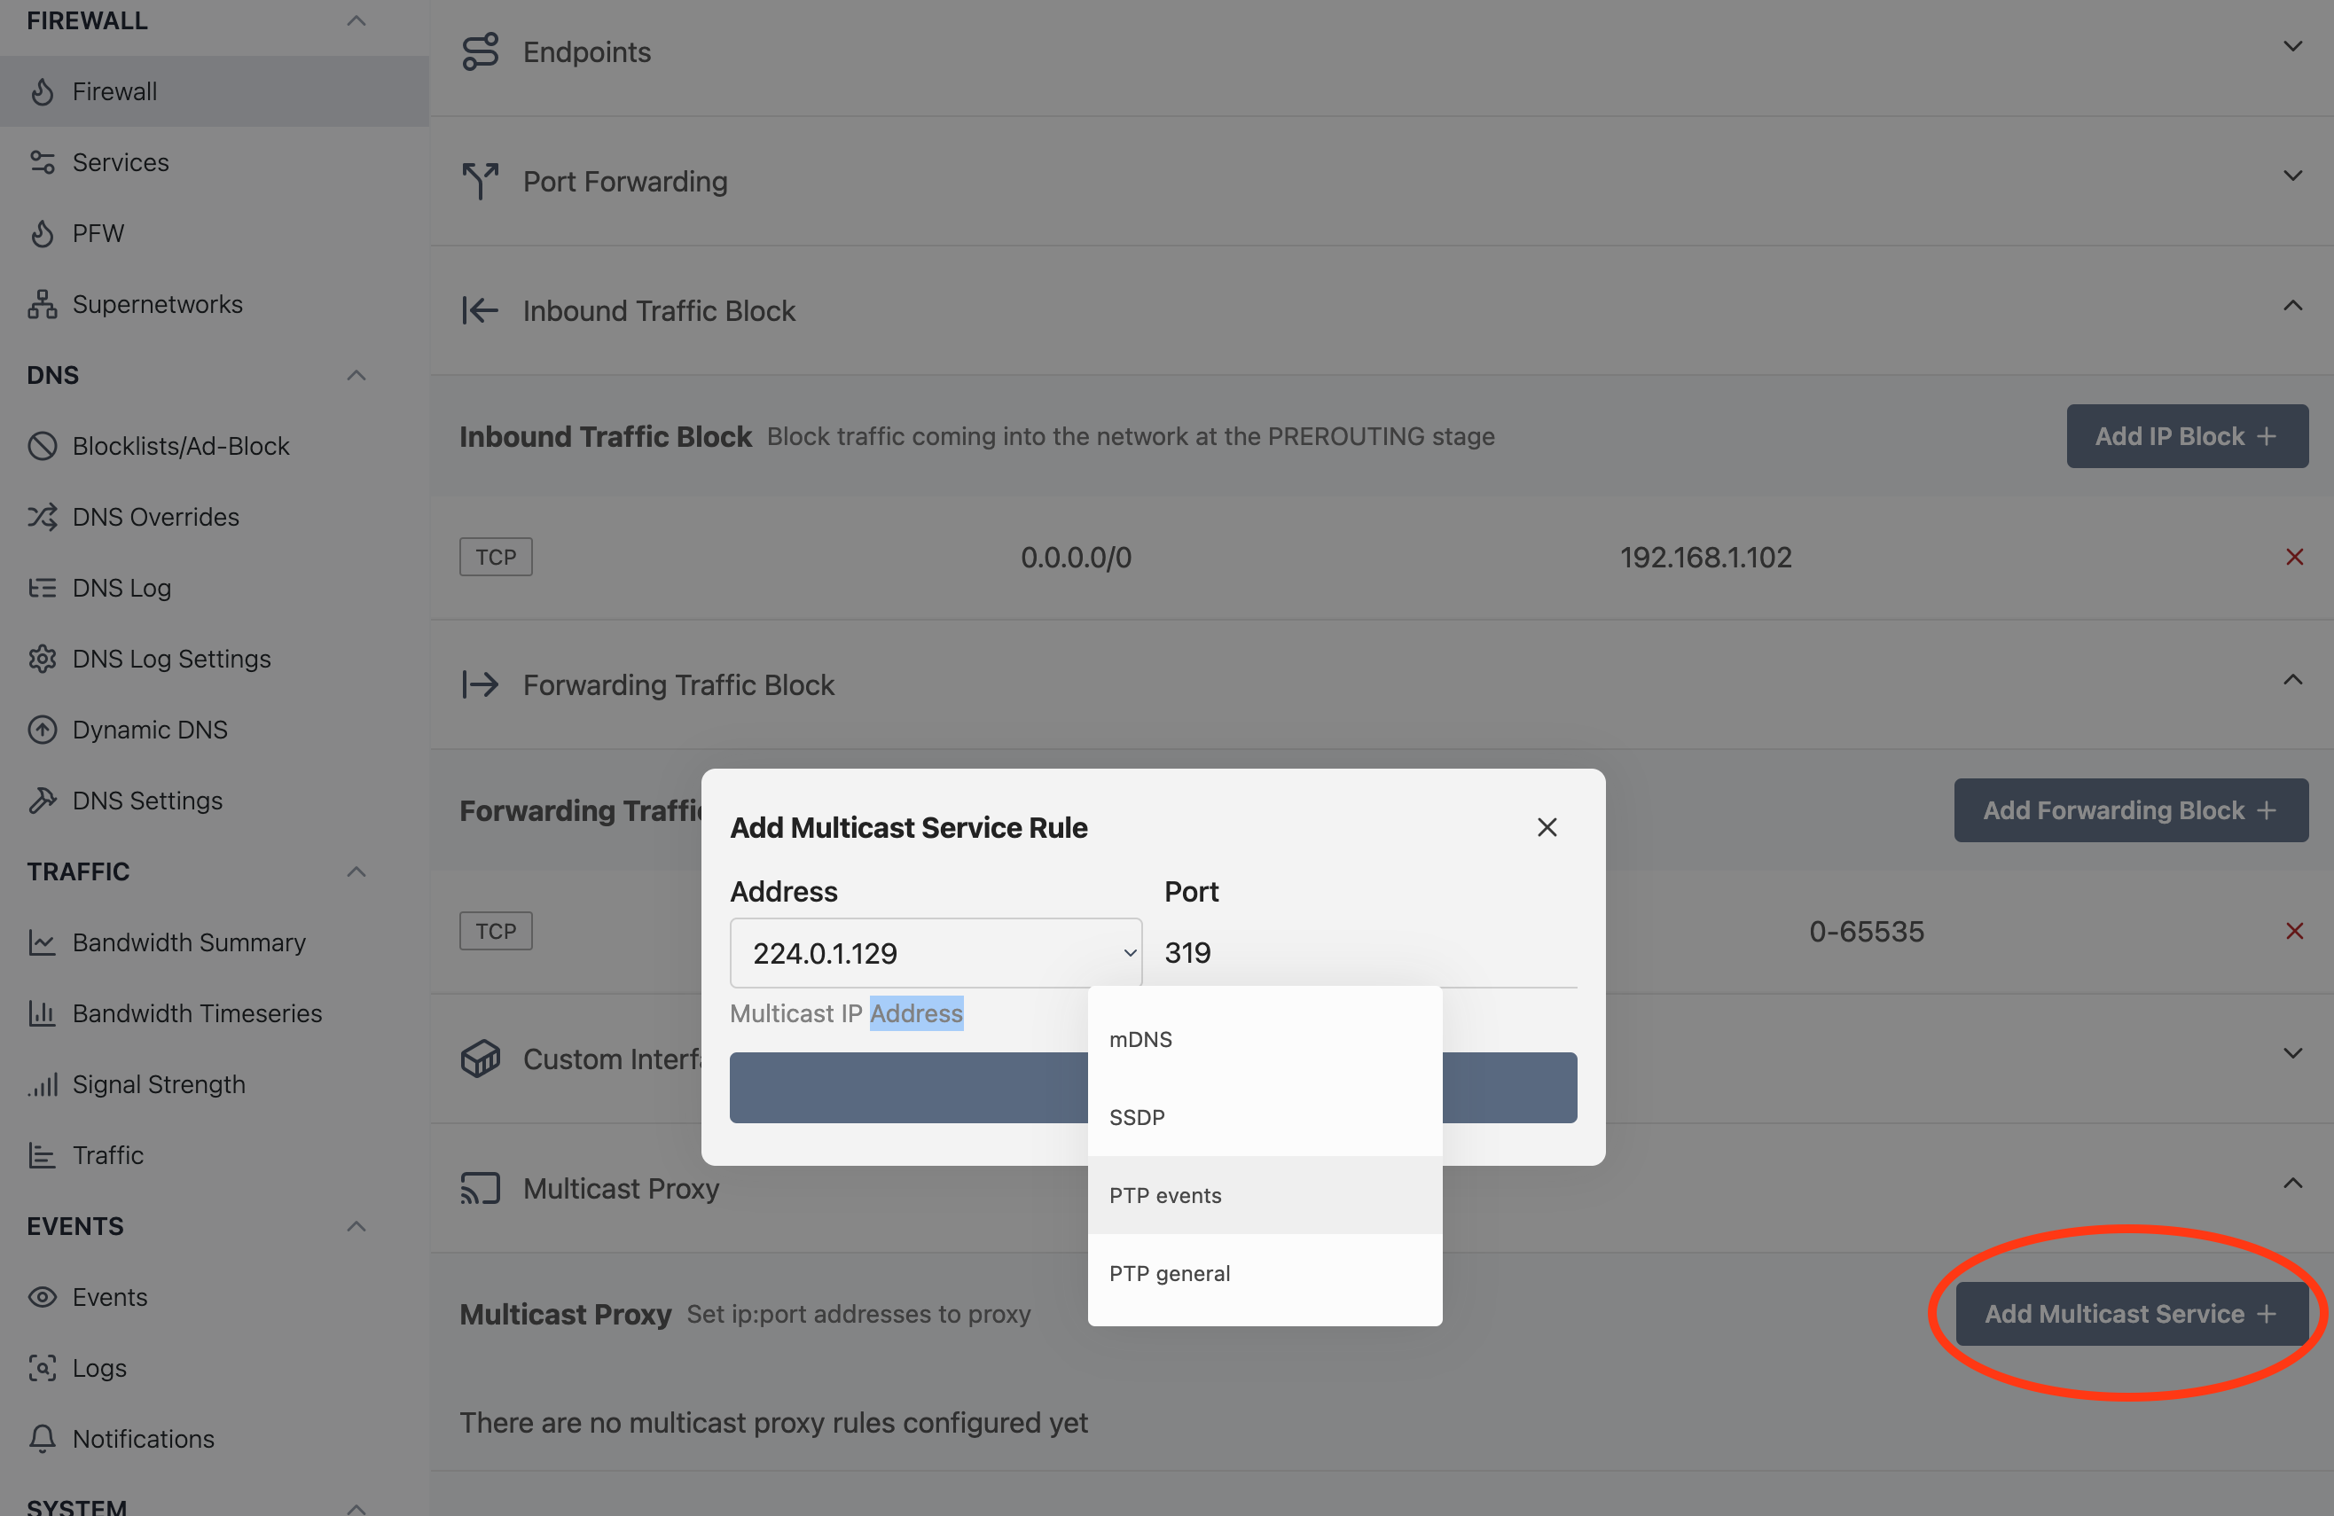2334x1516 pixels.
Task: Open the DNS Overrides page label
Action: click(156, 517)
